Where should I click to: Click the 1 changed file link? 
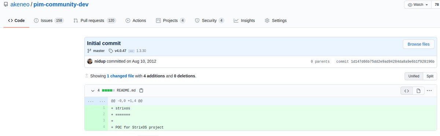120,76
